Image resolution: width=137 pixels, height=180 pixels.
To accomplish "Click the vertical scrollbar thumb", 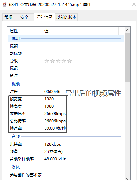I will click(127, 57).
